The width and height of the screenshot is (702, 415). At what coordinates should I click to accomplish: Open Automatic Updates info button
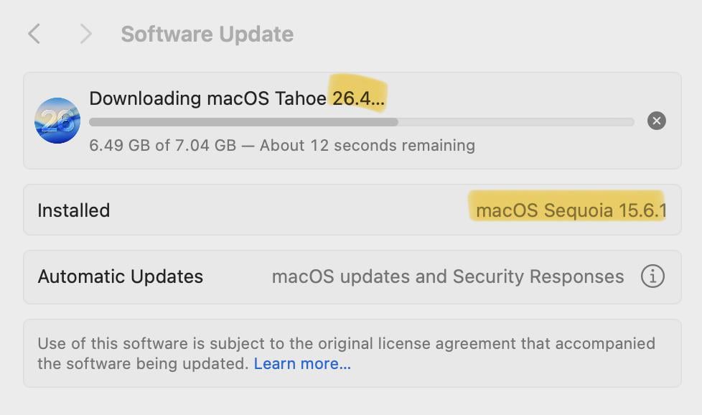[652, 276]
